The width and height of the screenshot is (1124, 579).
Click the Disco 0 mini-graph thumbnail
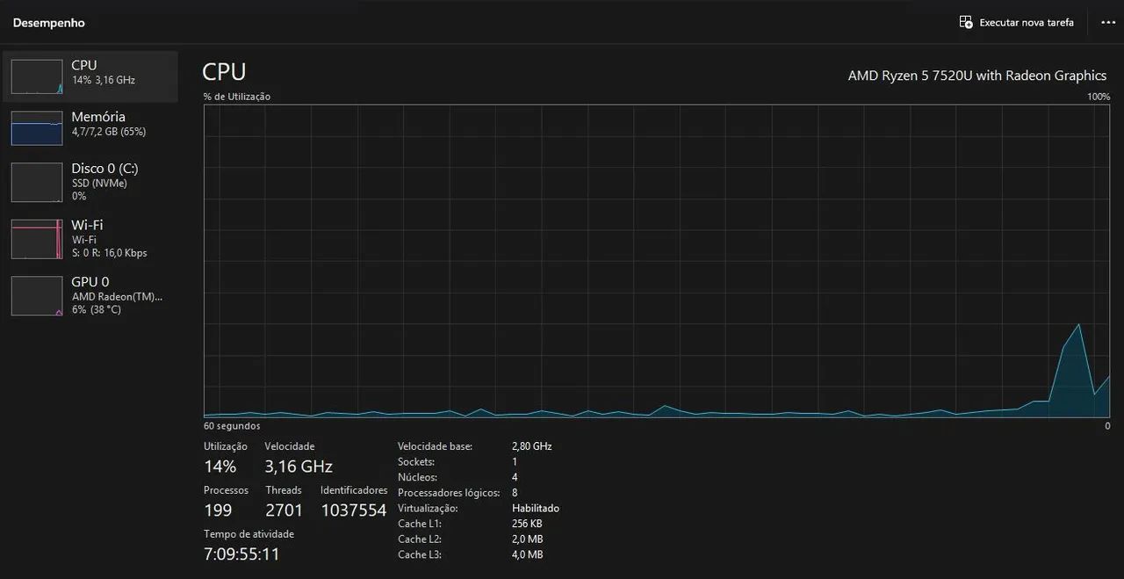(37, 182)
